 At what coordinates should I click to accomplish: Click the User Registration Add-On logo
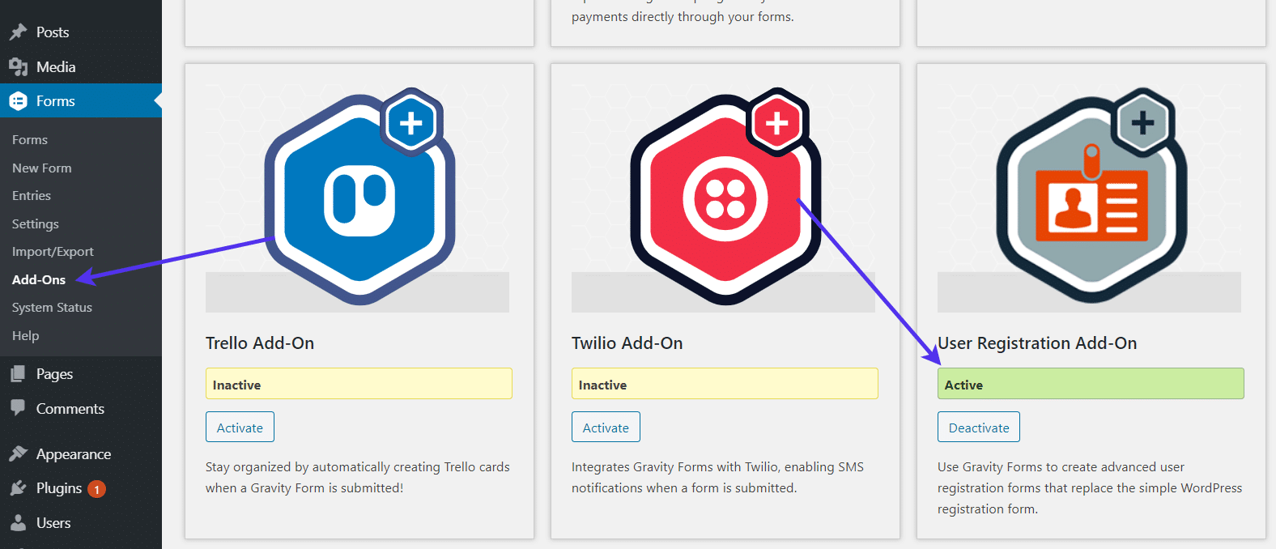coord(1090,197)
